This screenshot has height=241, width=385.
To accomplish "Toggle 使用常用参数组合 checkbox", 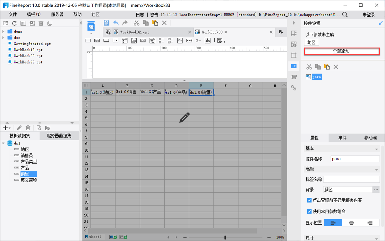I will 309,212.
